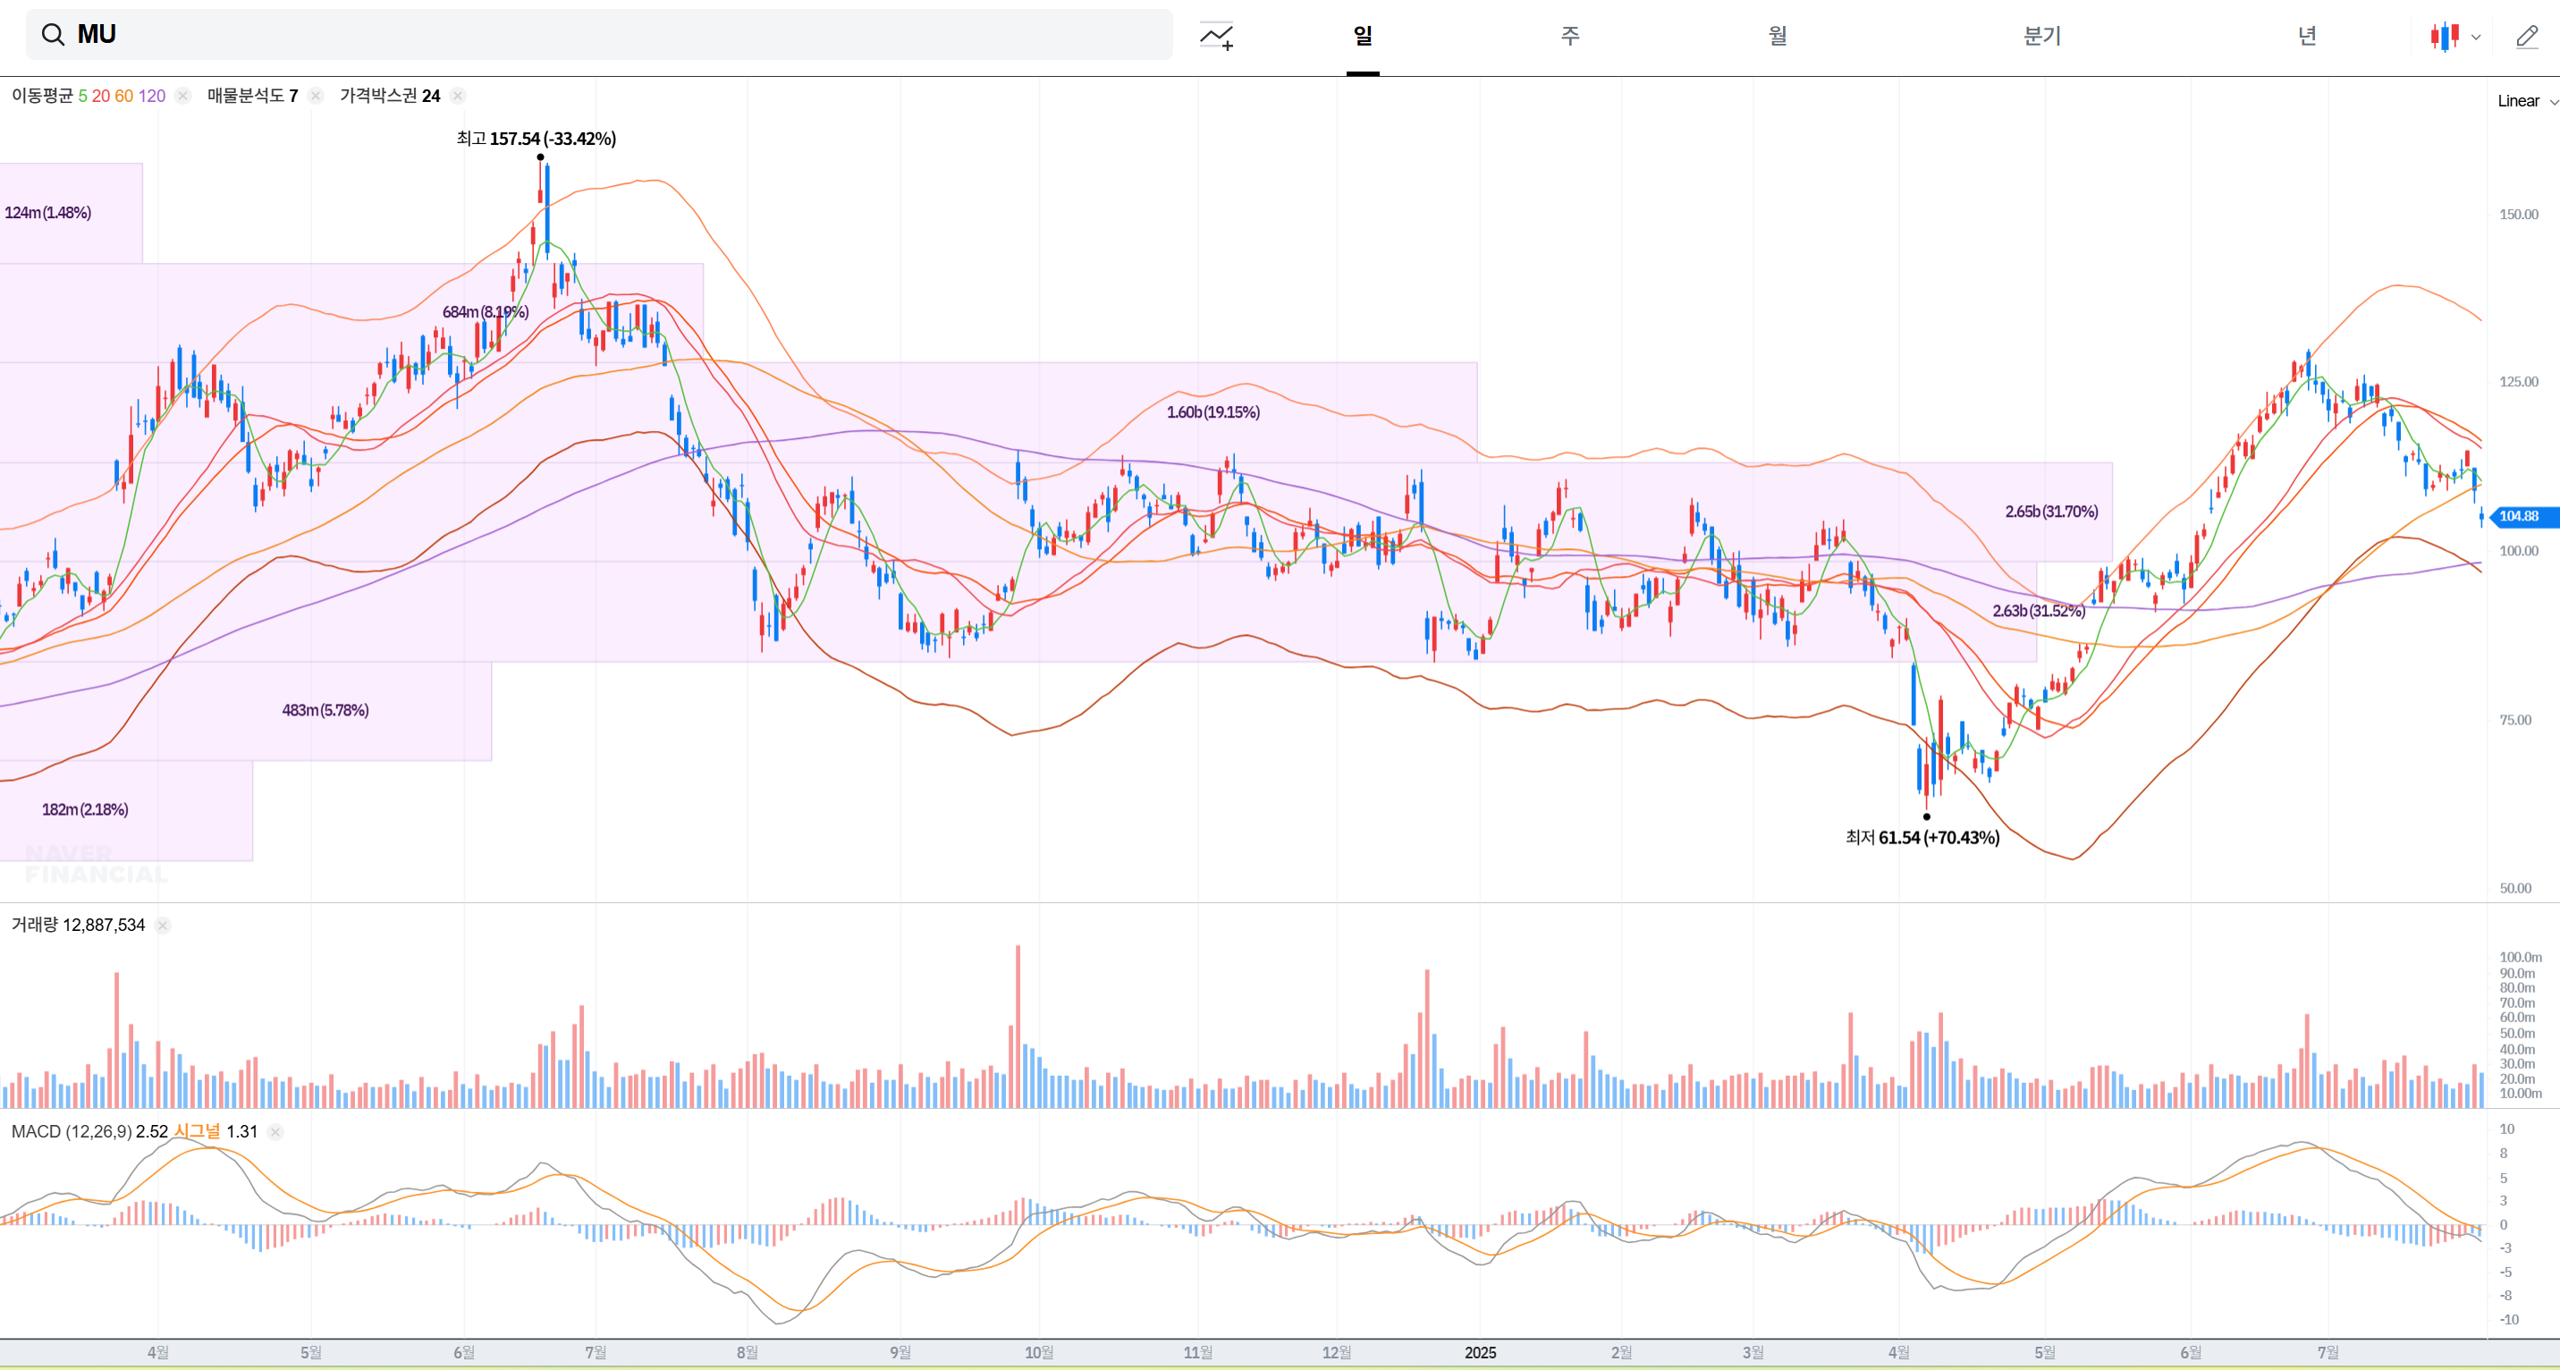Click the search magnifier icon
Image resolution: width=2560 pixels, height=1370 pixels.
click(x=53, y=35)
